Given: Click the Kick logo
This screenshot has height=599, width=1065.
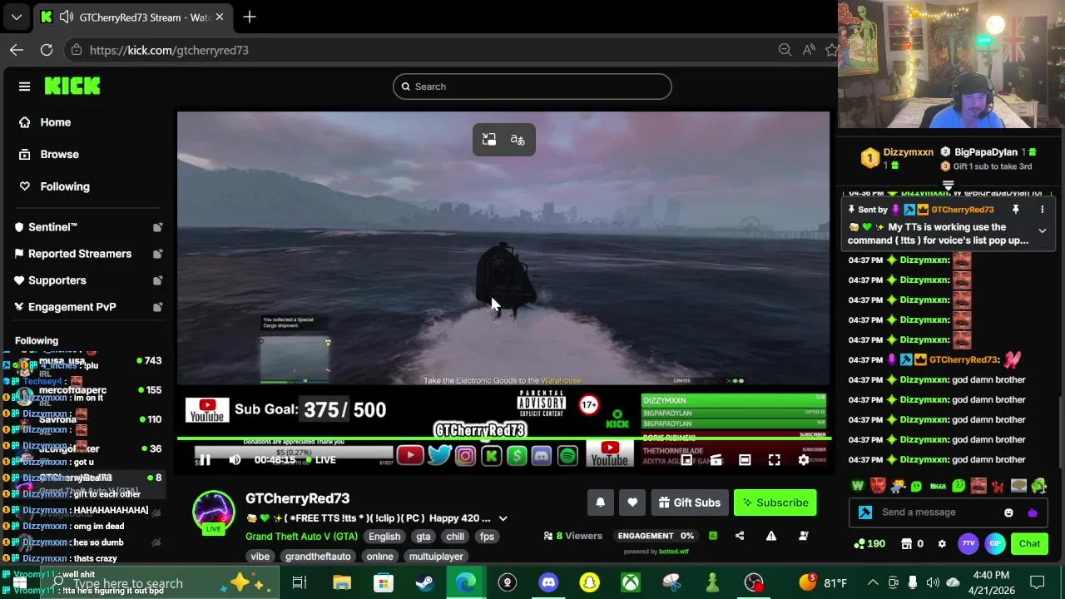Looking at the screenshot, I should [x=72, y=86].
